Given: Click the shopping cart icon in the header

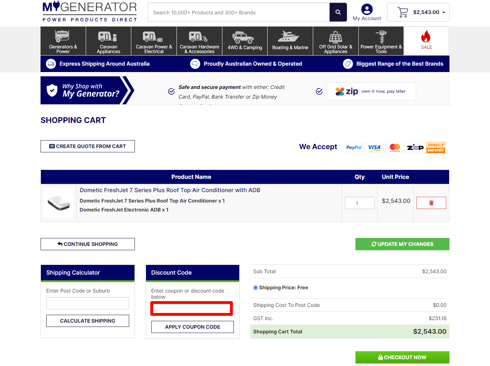Looking at the screenshot, I should click(402, 11).
